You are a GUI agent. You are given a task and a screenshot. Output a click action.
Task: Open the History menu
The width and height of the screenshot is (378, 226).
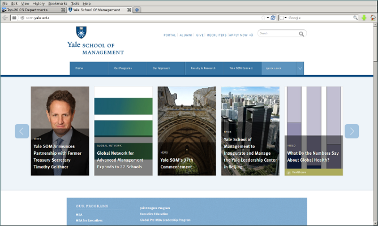click(38, 3)
